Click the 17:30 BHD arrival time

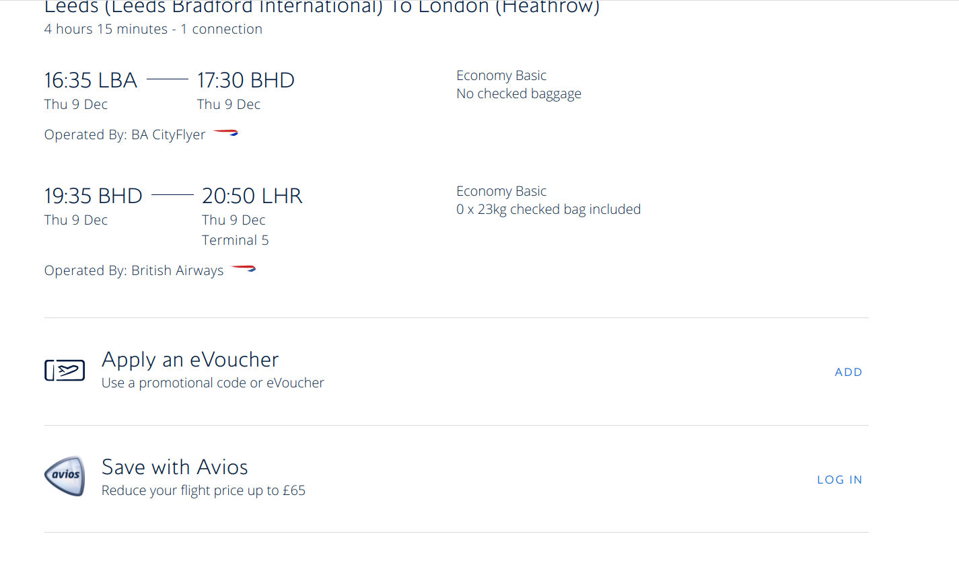246,81
